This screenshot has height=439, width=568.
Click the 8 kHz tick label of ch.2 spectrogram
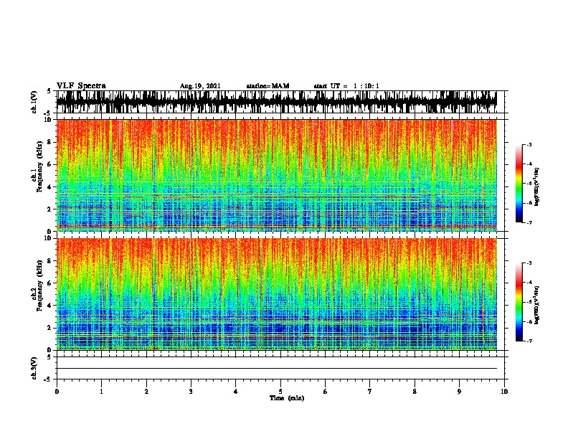(49, 261)
